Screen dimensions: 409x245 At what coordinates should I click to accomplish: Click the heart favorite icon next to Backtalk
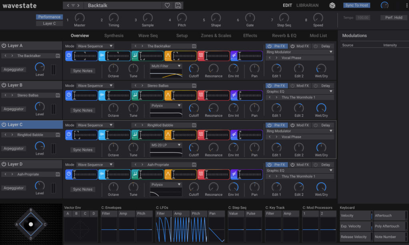tap(167, 5)
